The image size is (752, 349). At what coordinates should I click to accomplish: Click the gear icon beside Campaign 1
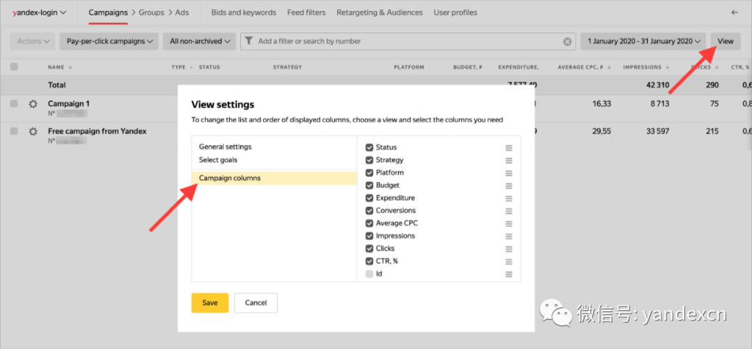point(33,104)
